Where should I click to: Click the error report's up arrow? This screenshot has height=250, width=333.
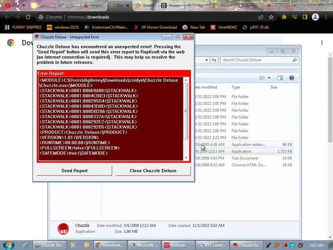(186, 80)
